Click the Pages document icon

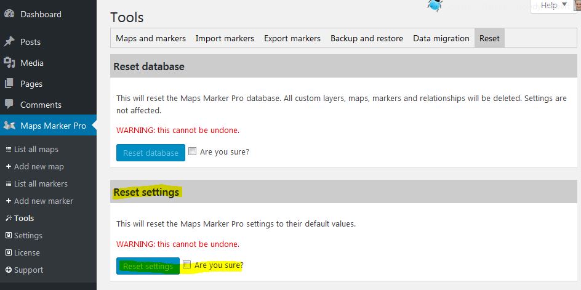pyautogui.click(x=9, y=84)
